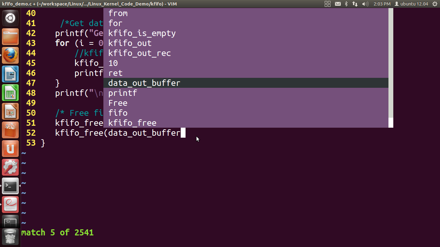Open System Settings from the launcher
This screenshot has height=247, width=440.
(x=10, y=167)
